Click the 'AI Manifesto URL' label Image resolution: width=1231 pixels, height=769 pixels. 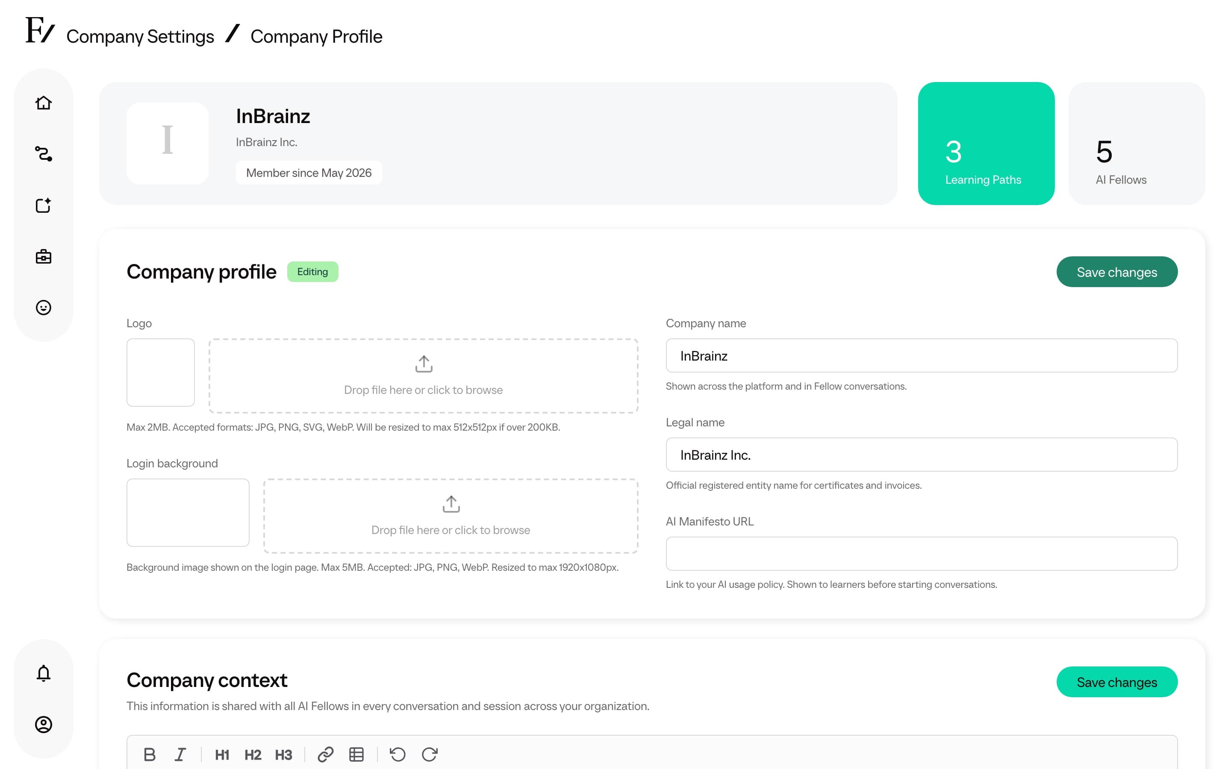point(710,521)
